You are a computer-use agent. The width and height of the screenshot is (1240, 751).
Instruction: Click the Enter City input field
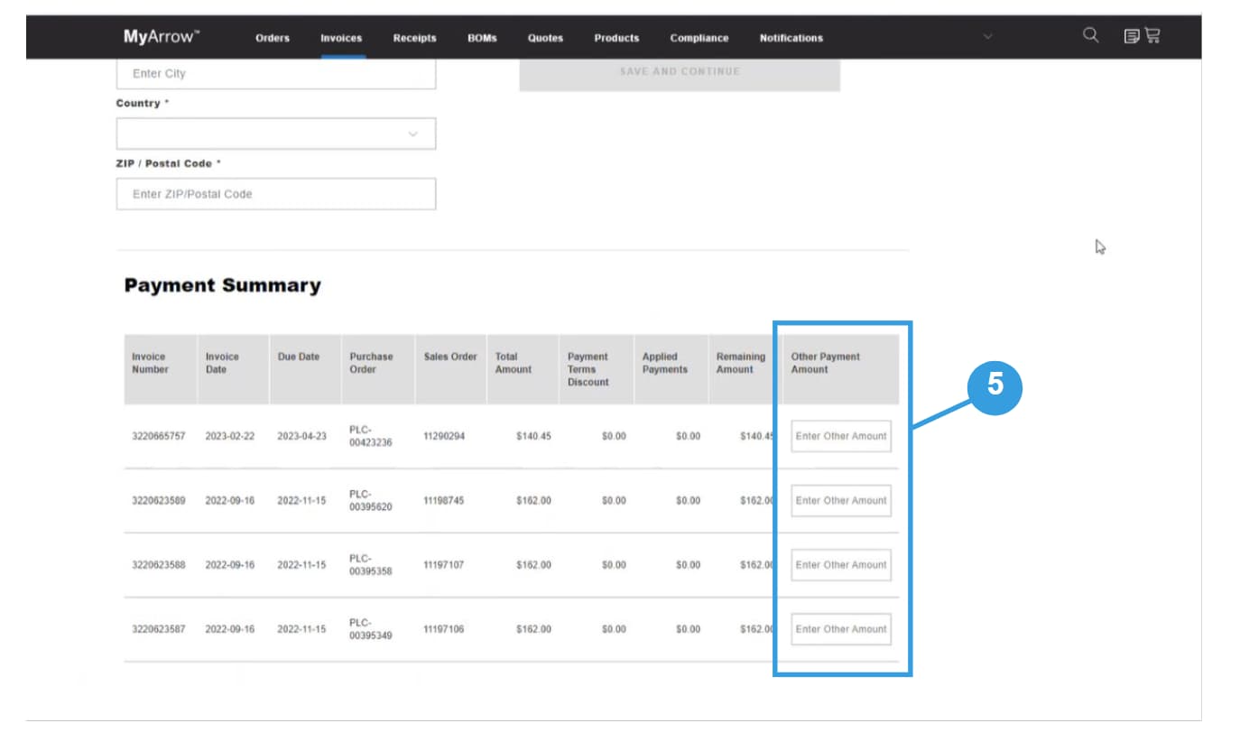coord(275,73)
